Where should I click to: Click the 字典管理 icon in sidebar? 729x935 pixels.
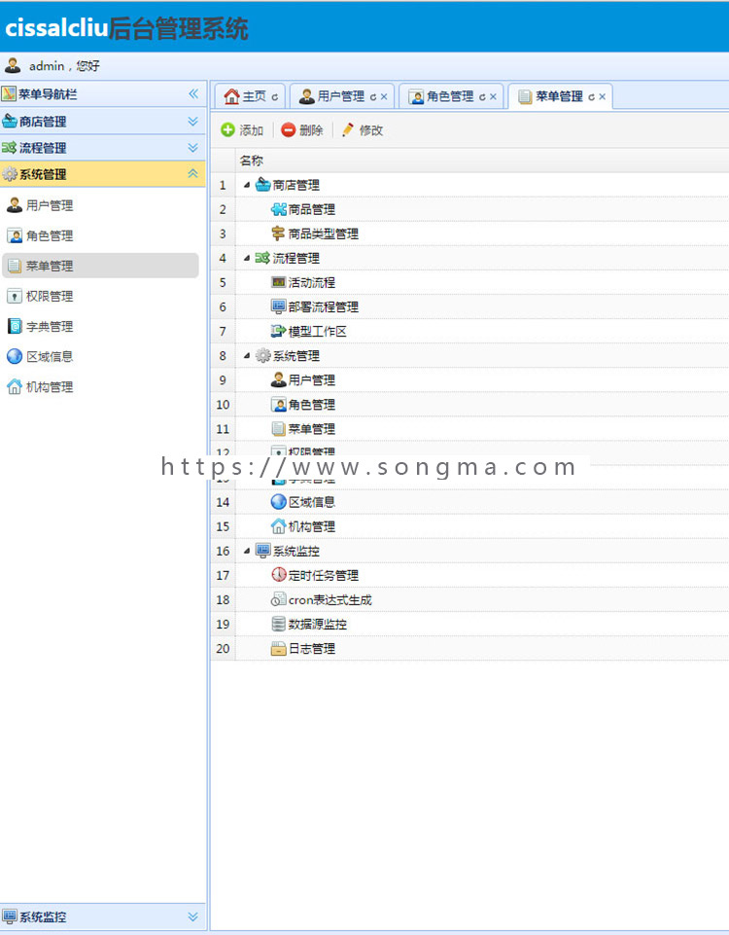(x=15, y=326)
